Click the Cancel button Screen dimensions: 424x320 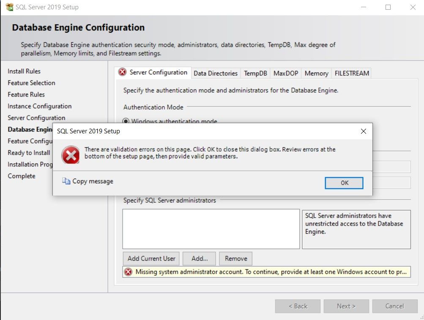point(395,306)
